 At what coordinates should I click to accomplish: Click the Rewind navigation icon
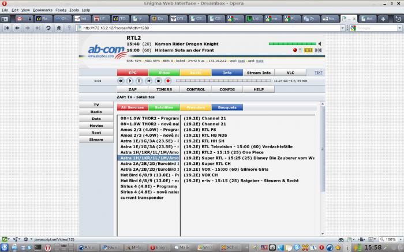(7, 28)
